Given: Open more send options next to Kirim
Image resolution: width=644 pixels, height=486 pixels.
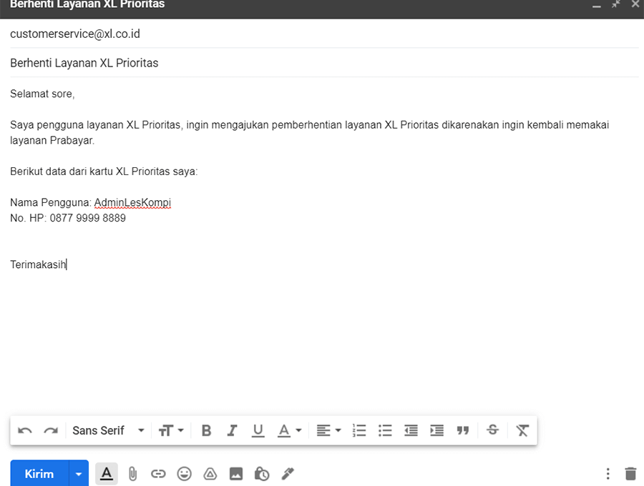Looking at the screenshot, I should [x=79, y=474].
